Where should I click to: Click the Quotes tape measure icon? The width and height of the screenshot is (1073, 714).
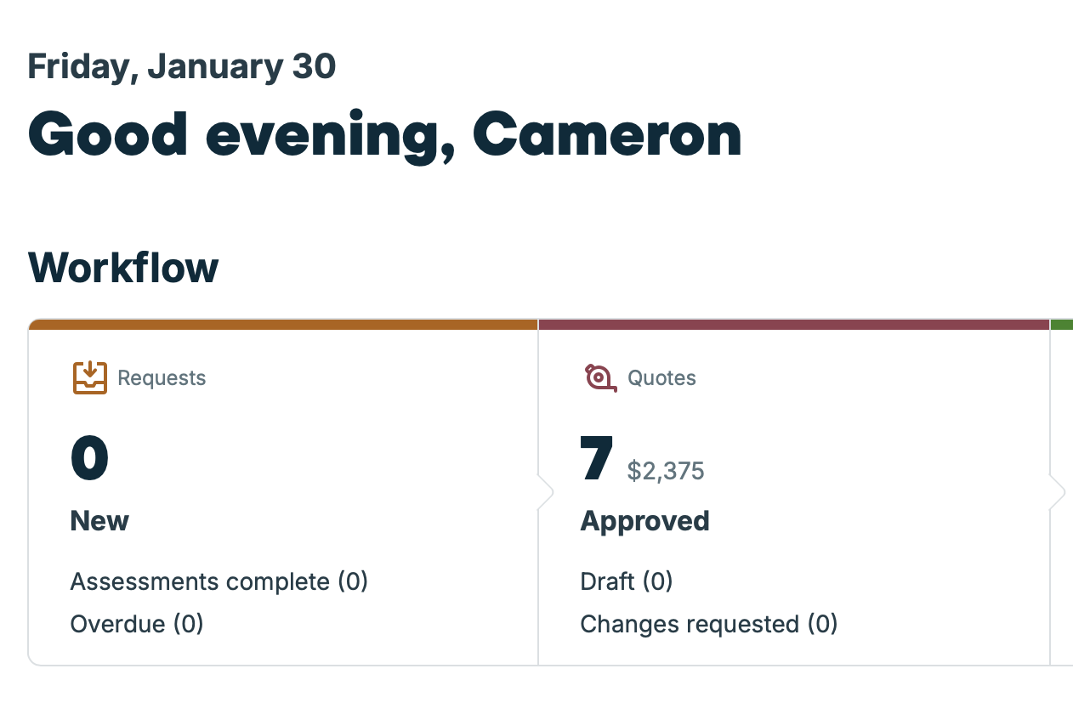pos(600,377)
